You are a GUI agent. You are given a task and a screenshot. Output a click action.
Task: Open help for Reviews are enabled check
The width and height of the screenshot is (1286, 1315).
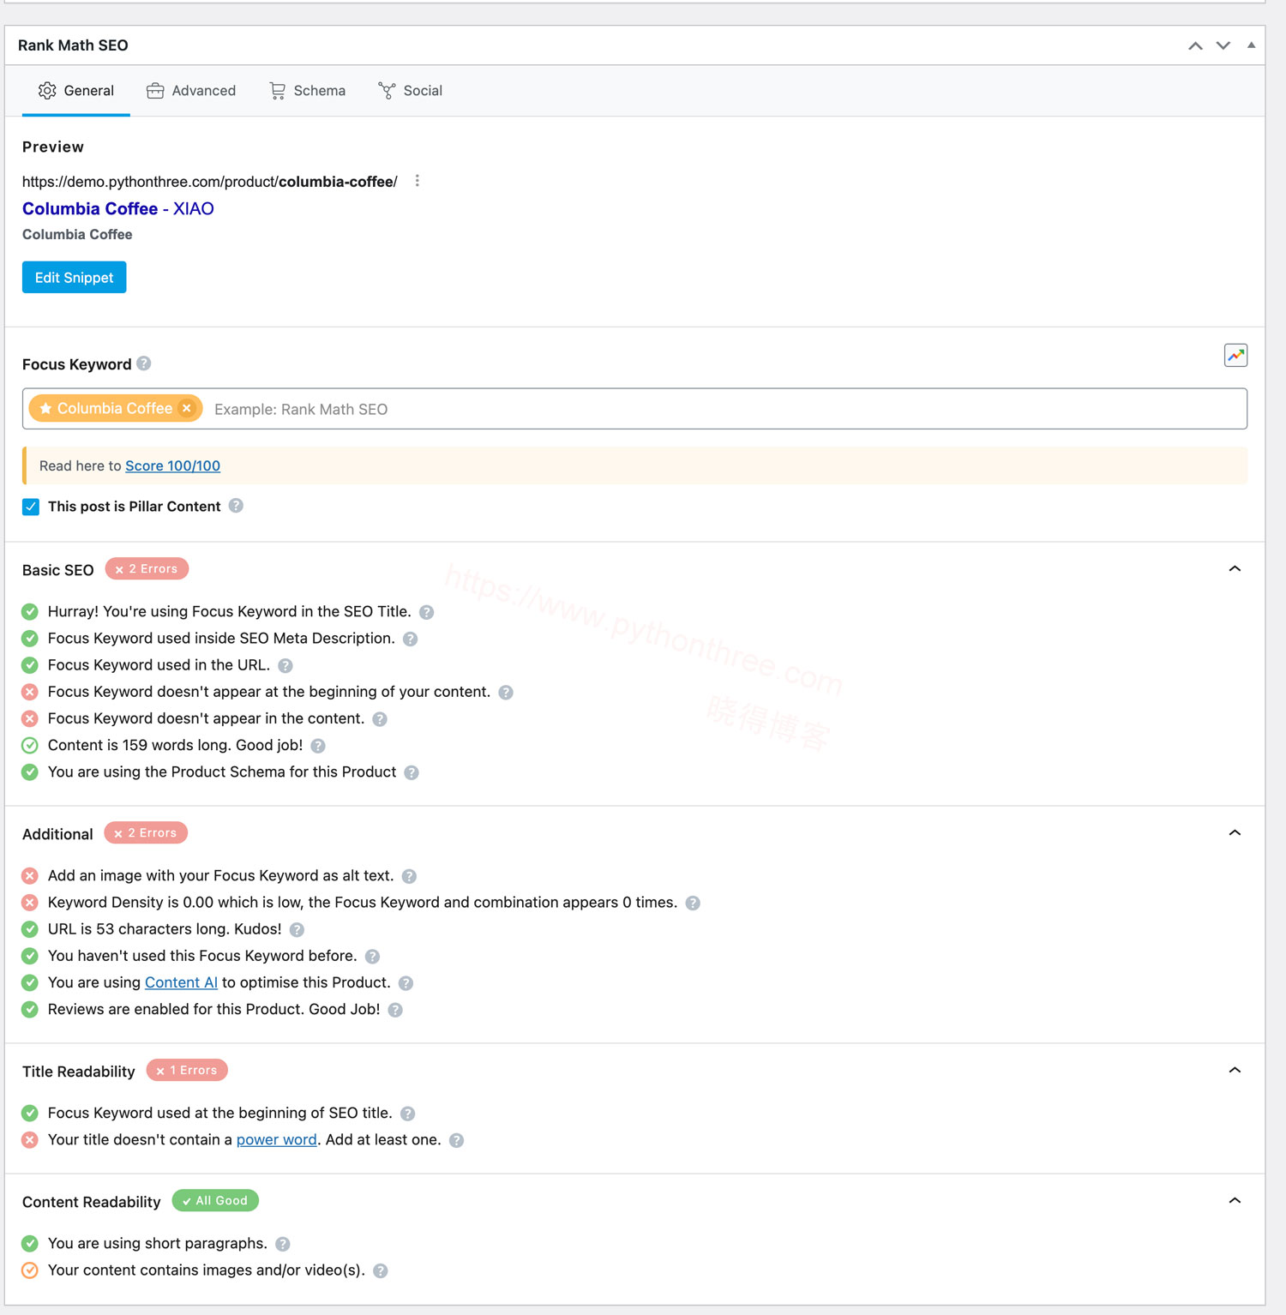[395, 1010]
